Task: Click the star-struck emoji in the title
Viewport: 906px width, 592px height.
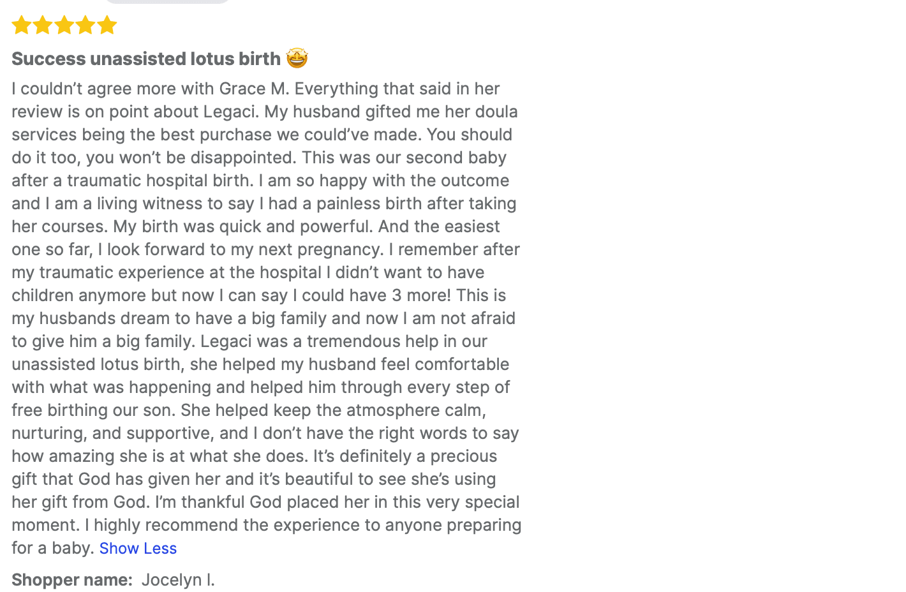Action: click(297, 58)
